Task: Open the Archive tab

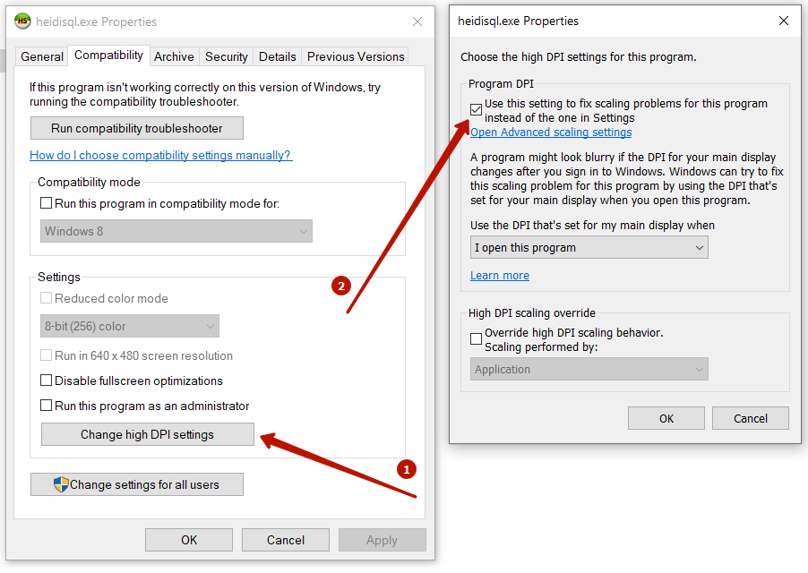Action: click(174, 56)
